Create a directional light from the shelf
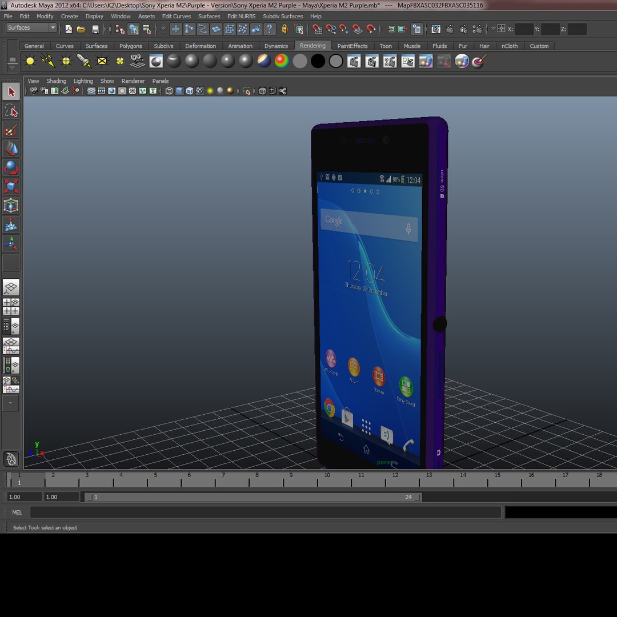Image resolution: width=617 pixels, height=617 pixels. pos(48,61)
